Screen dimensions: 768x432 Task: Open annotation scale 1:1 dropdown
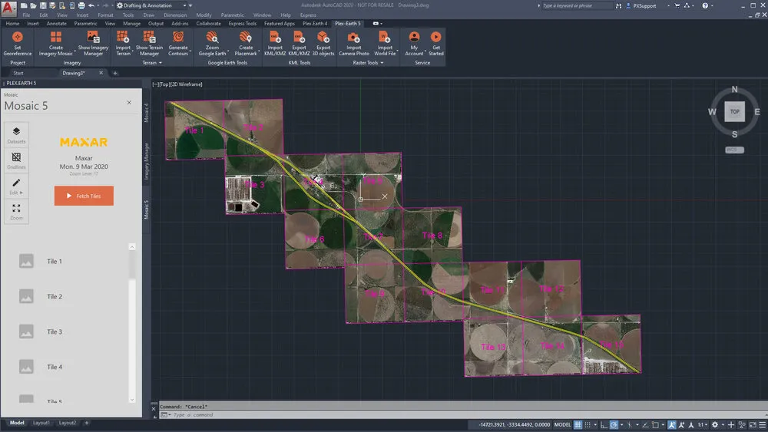pyautogui.click(x=703, y=424)
